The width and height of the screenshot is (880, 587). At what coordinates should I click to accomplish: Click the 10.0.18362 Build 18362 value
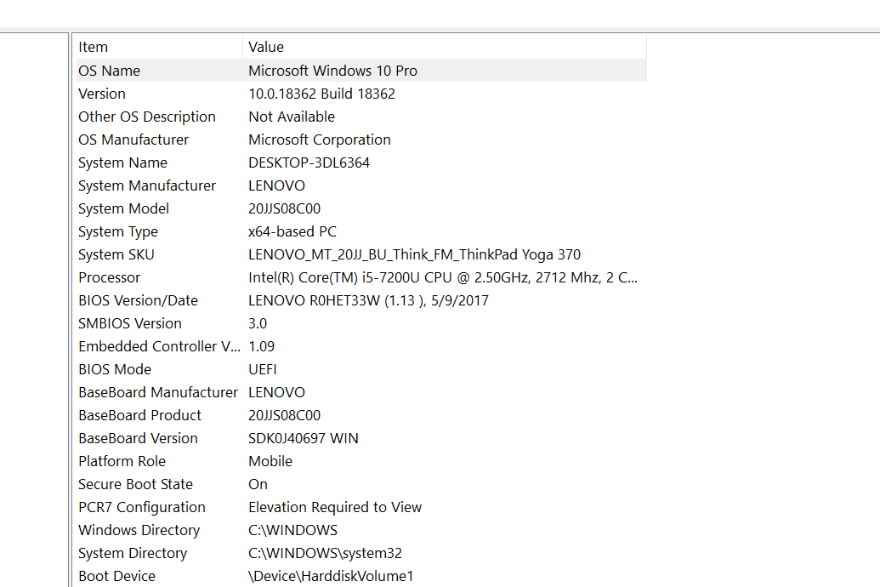pyautogui.click(x=321, y=94)
